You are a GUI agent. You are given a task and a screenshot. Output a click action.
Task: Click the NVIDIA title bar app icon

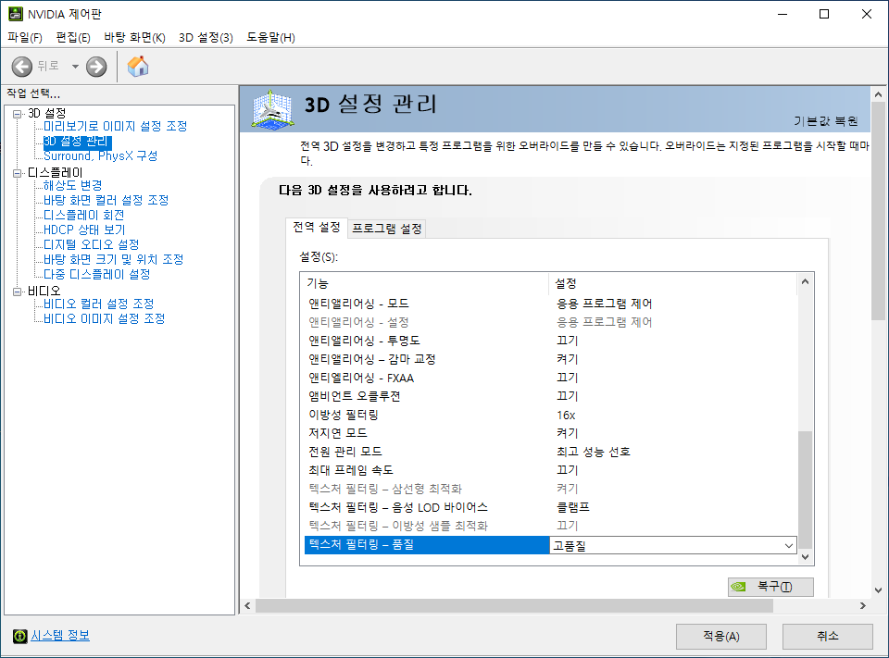click(16, 14)
